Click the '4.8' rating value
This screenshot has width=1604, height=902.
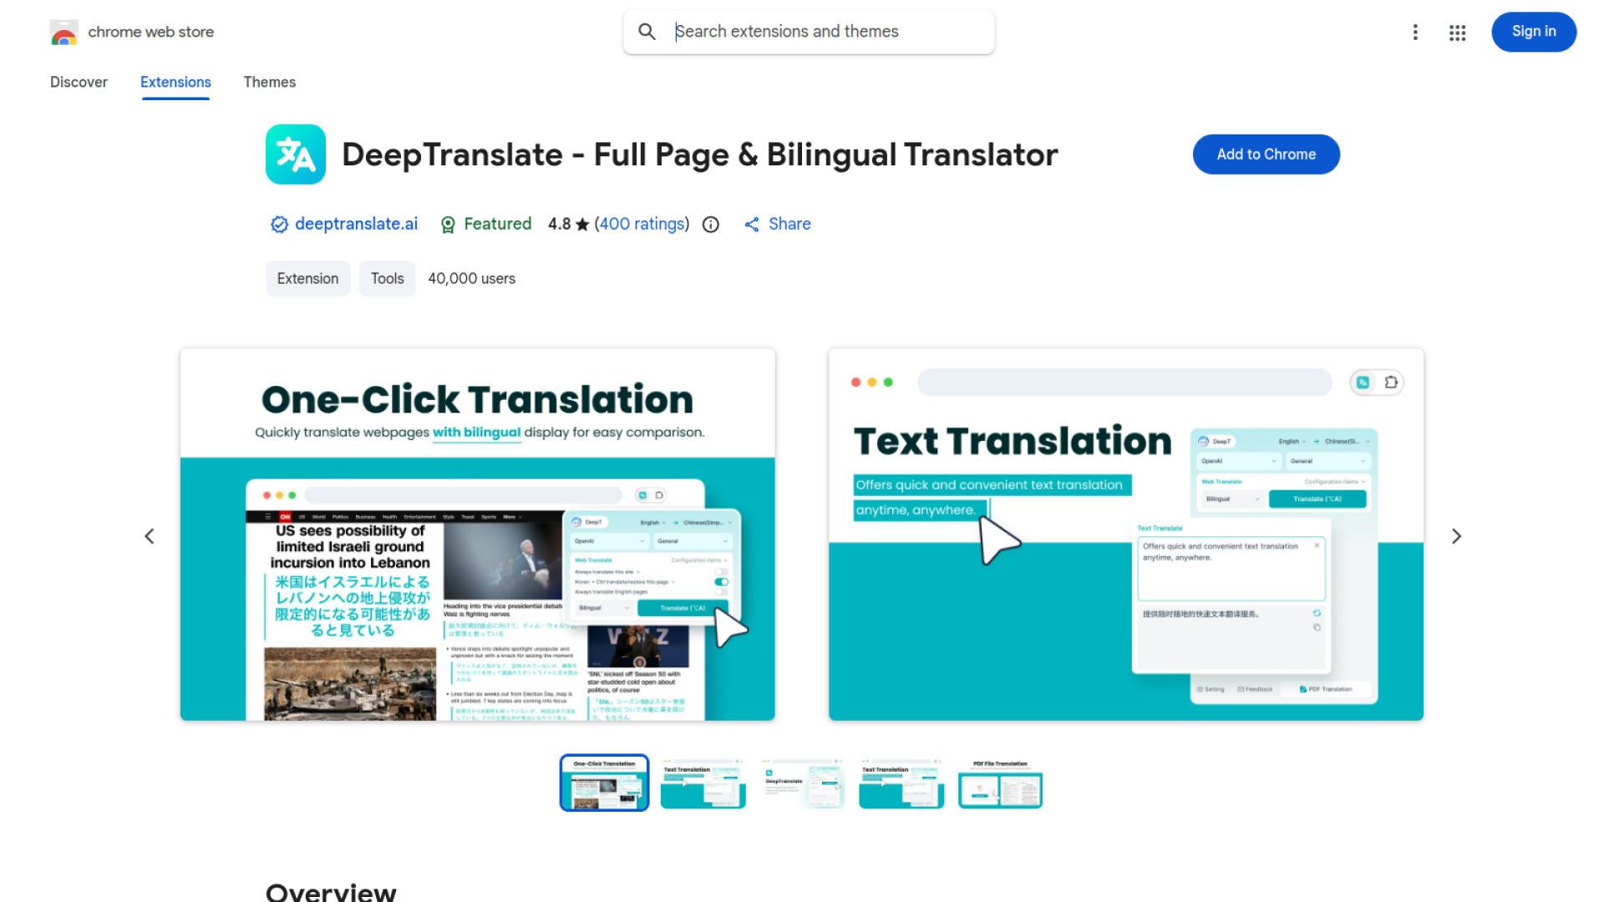pos(560,224)
